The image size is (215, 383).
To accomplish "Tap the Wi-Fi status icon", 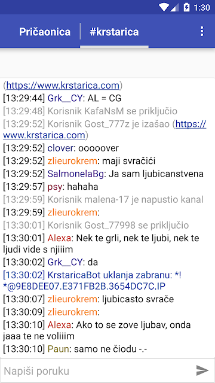I will [163, 7].
